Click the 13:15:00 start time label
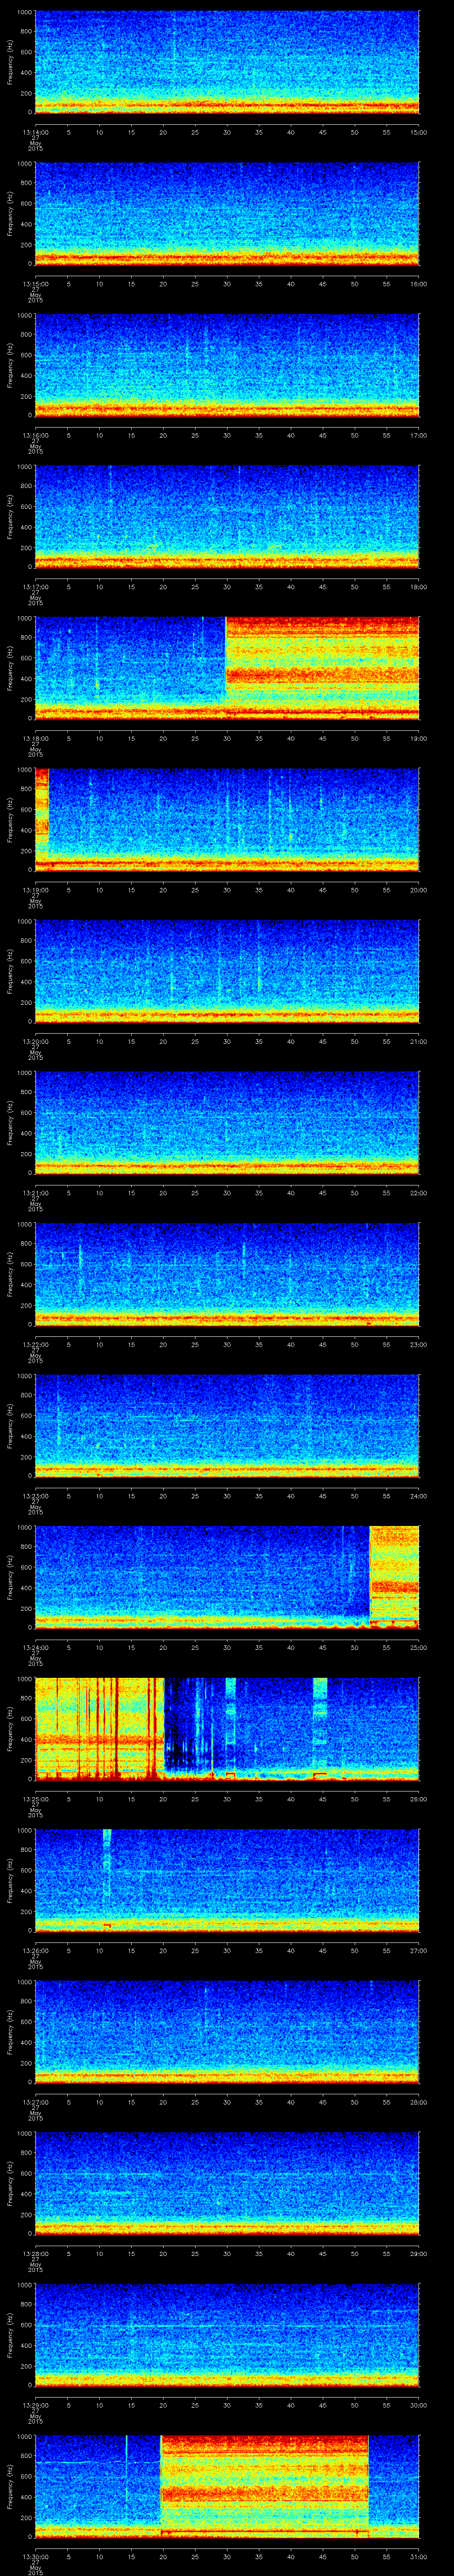The width and height of the screenshot is (454, 2576). [35, 284]
